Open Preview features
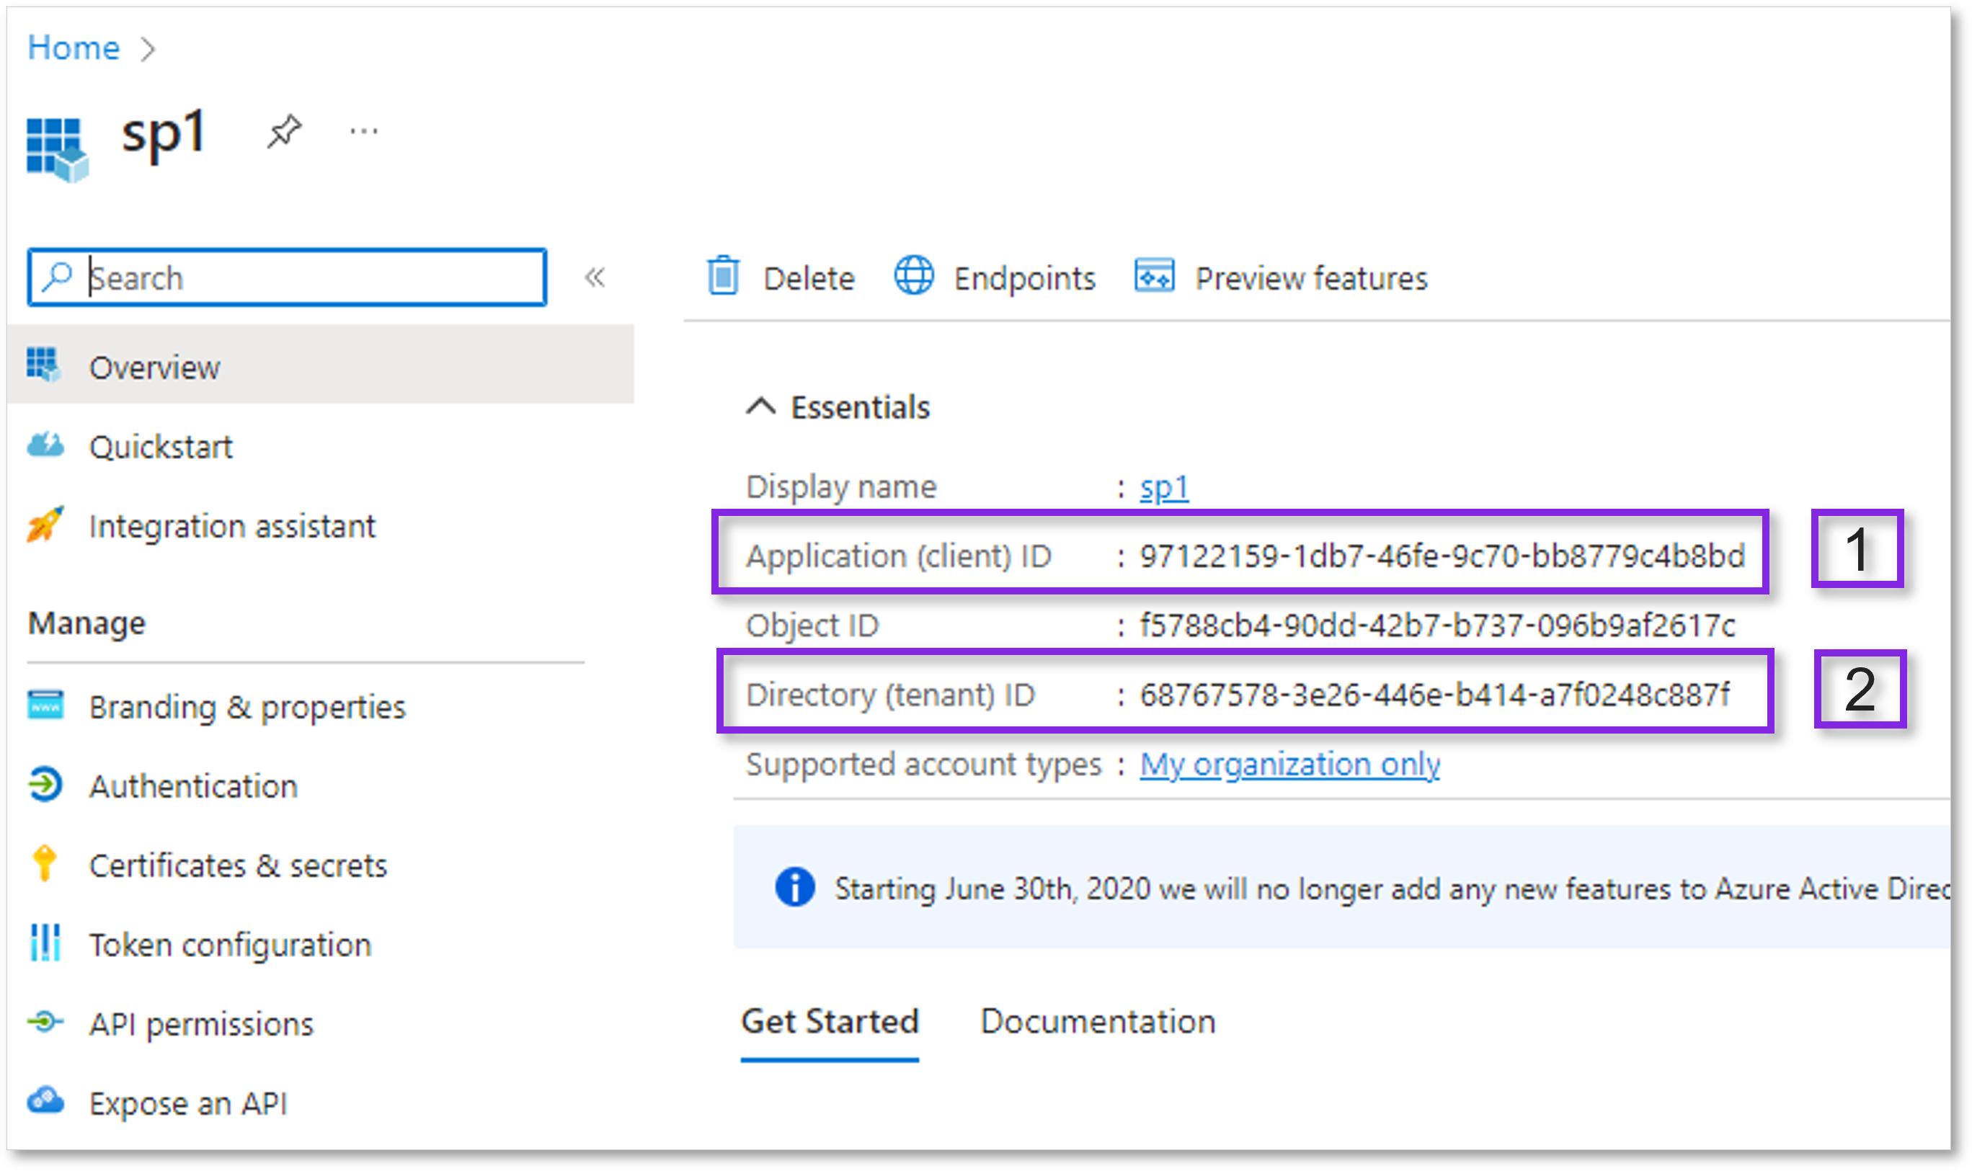Screen dimensions: 1972x1171 (1310, 277)
